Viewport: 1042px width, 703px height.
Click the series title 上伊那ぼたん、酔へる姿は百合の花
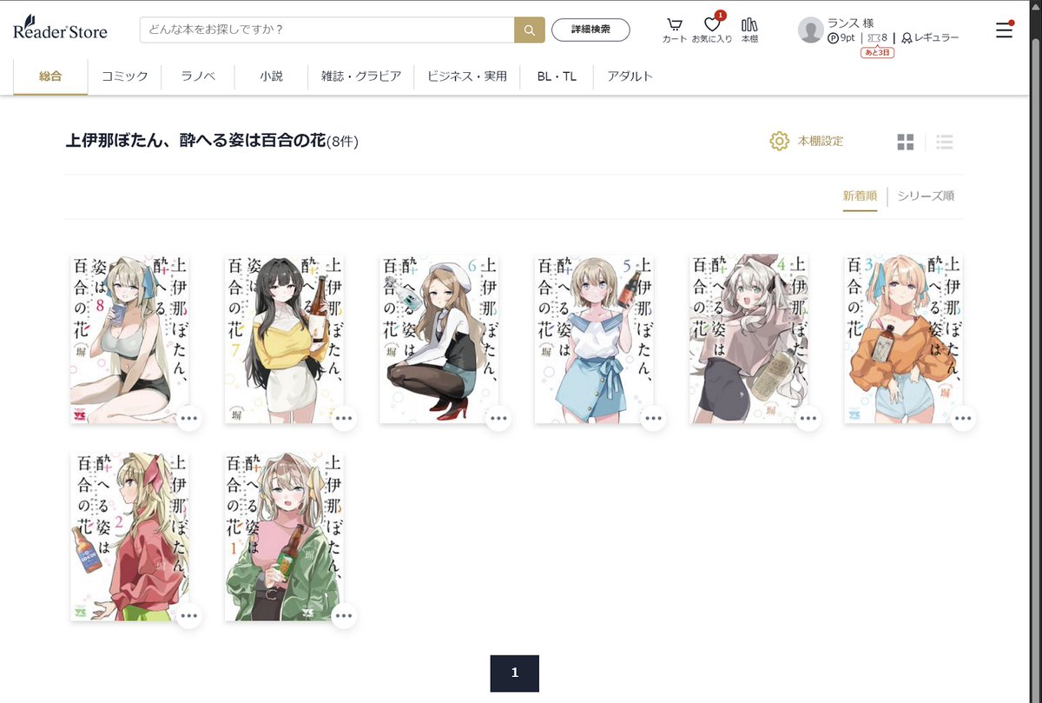pos(195,141)
